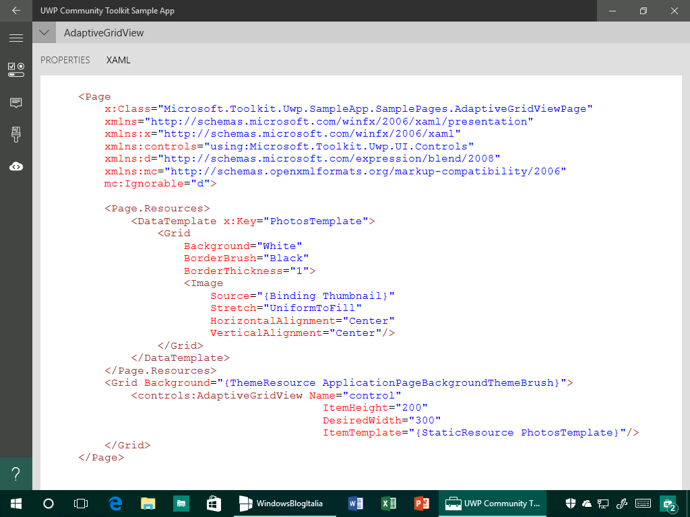
Task: Click the Background="White" attribute
Action: [243, 246]
